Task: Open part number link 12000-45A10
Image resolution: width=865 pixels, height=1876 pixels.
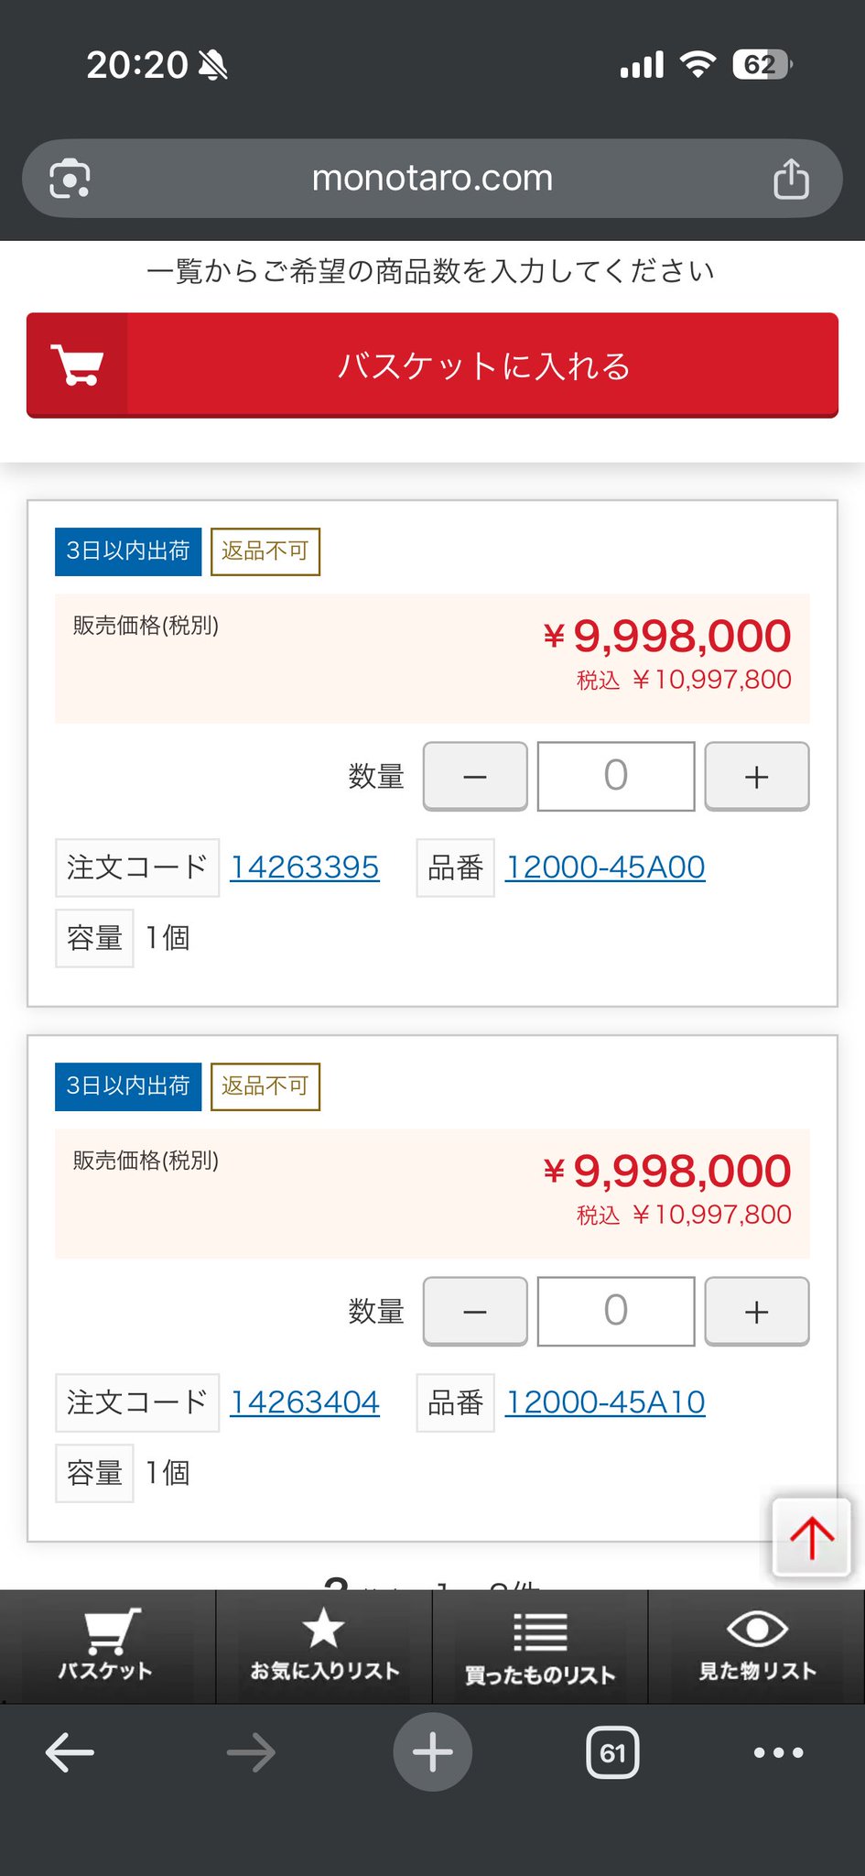Action: tap(605, 1402)
